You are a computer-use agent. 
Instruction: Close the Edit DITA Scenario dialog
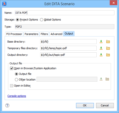click(114, 3)
